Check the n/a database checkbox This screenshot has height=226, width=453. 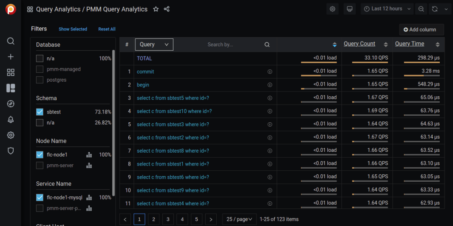pyautogui.click(x=40, y=58)
